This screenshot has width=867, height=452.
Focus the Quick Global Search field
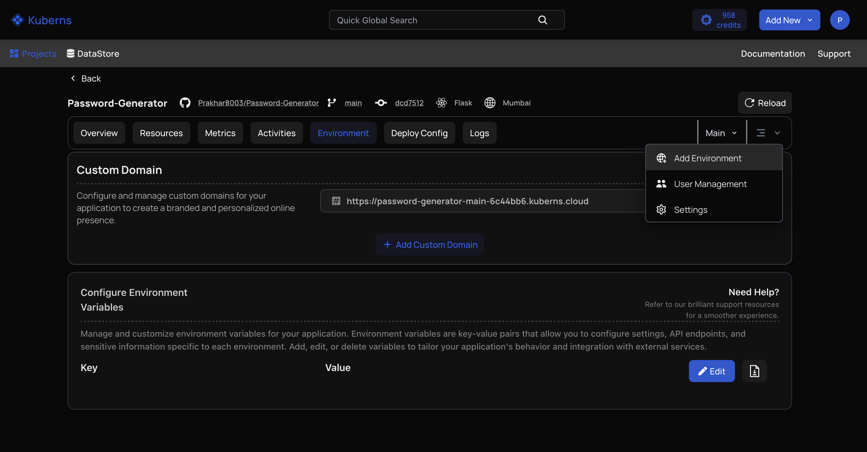point(447,20)
